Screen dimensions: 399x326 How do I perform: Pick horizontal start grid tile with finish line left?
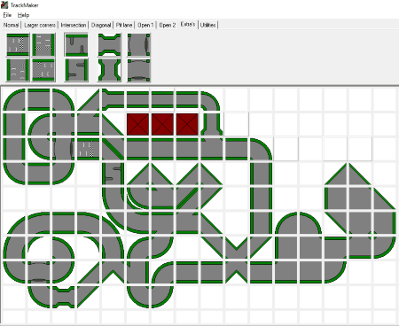[43, 70]
